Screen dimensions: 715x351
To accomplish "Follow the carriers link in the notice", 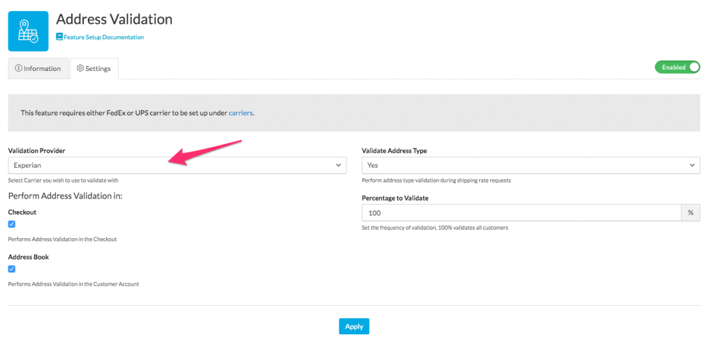I will (240, 113).
